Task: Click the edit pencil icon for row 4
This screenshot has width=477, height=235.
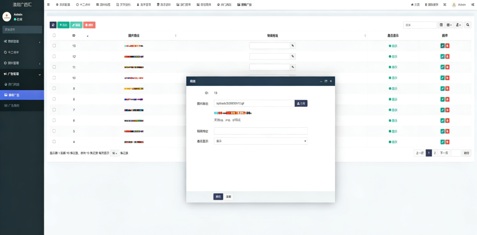Action: [443, 142]
